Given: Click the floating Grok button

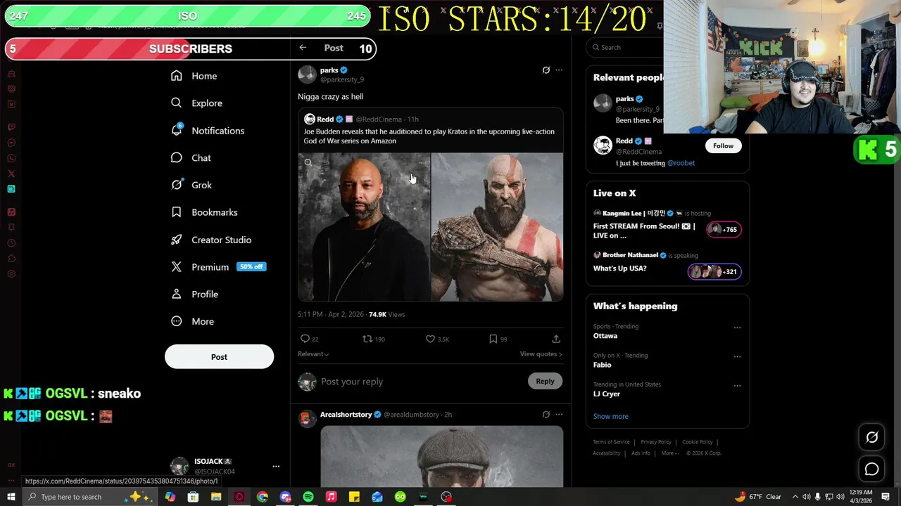Looking at the screenshot, I should (871, 437).
